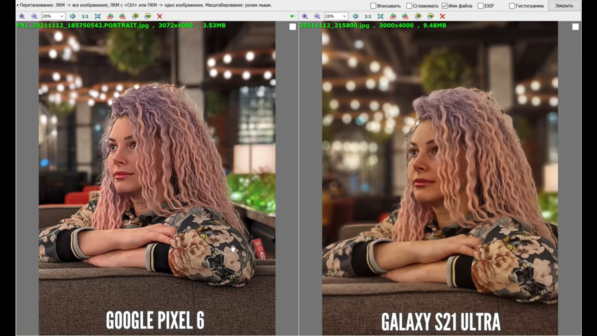Screen dimensions: 597x336
Task: Copy left panel image to folder
Action: coord(135,16)
